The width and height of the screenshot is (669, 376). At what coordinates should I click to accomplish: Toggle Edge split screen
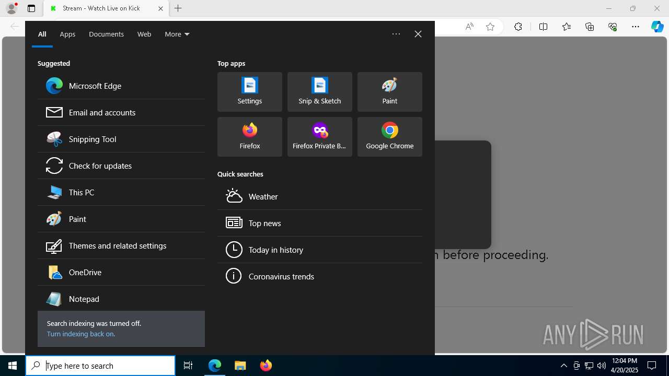(x=543, y=27)
